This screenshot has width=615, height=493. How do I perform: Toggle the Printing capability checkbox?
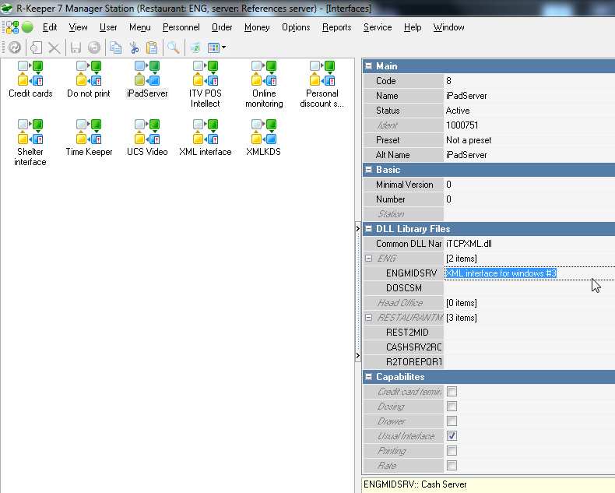pos(452,451)
